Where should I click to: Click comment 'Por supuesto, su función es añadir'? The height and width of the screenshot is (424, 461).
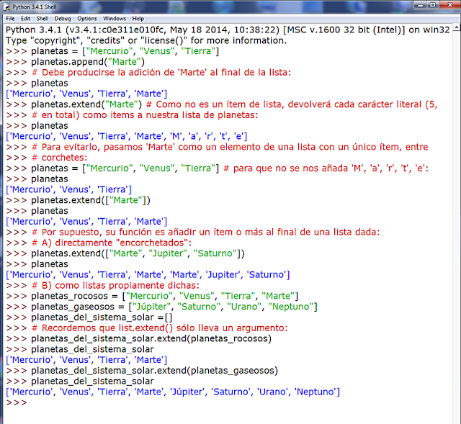(193, 232)
